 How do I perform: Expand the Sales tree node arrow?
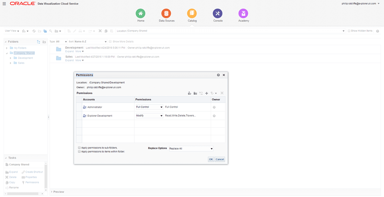click(11, 63)
